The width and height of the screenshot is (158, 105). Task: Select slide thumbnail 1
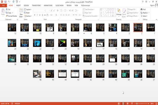[151, 27]
